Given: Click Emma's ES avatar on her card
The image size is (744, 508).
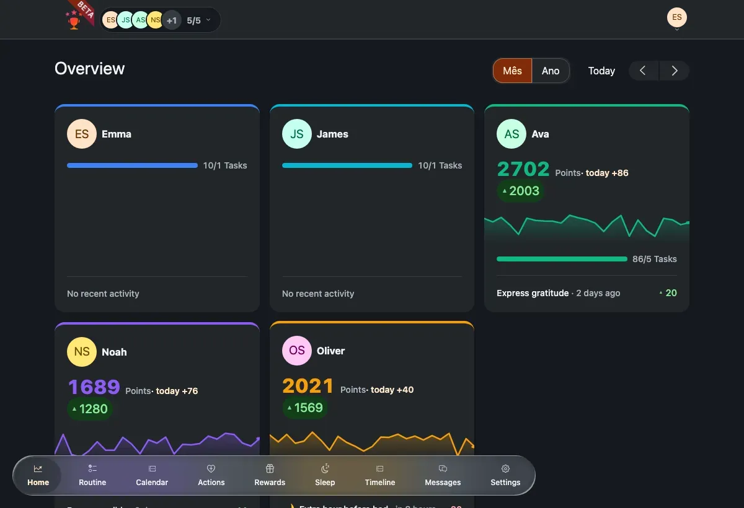Looking at the screenshot, I should [x=82, y=134].
